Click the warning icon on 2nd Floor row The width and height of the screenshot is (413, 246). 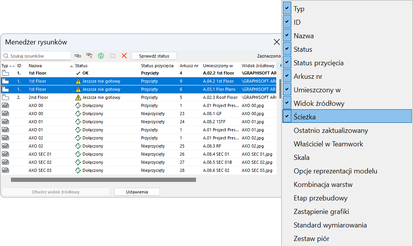pos(78,98)
